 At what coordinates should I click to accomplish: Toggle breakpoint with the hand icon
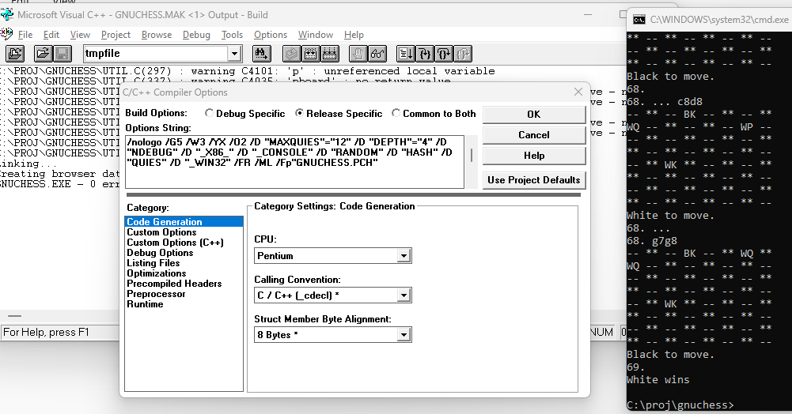point(358,54)
